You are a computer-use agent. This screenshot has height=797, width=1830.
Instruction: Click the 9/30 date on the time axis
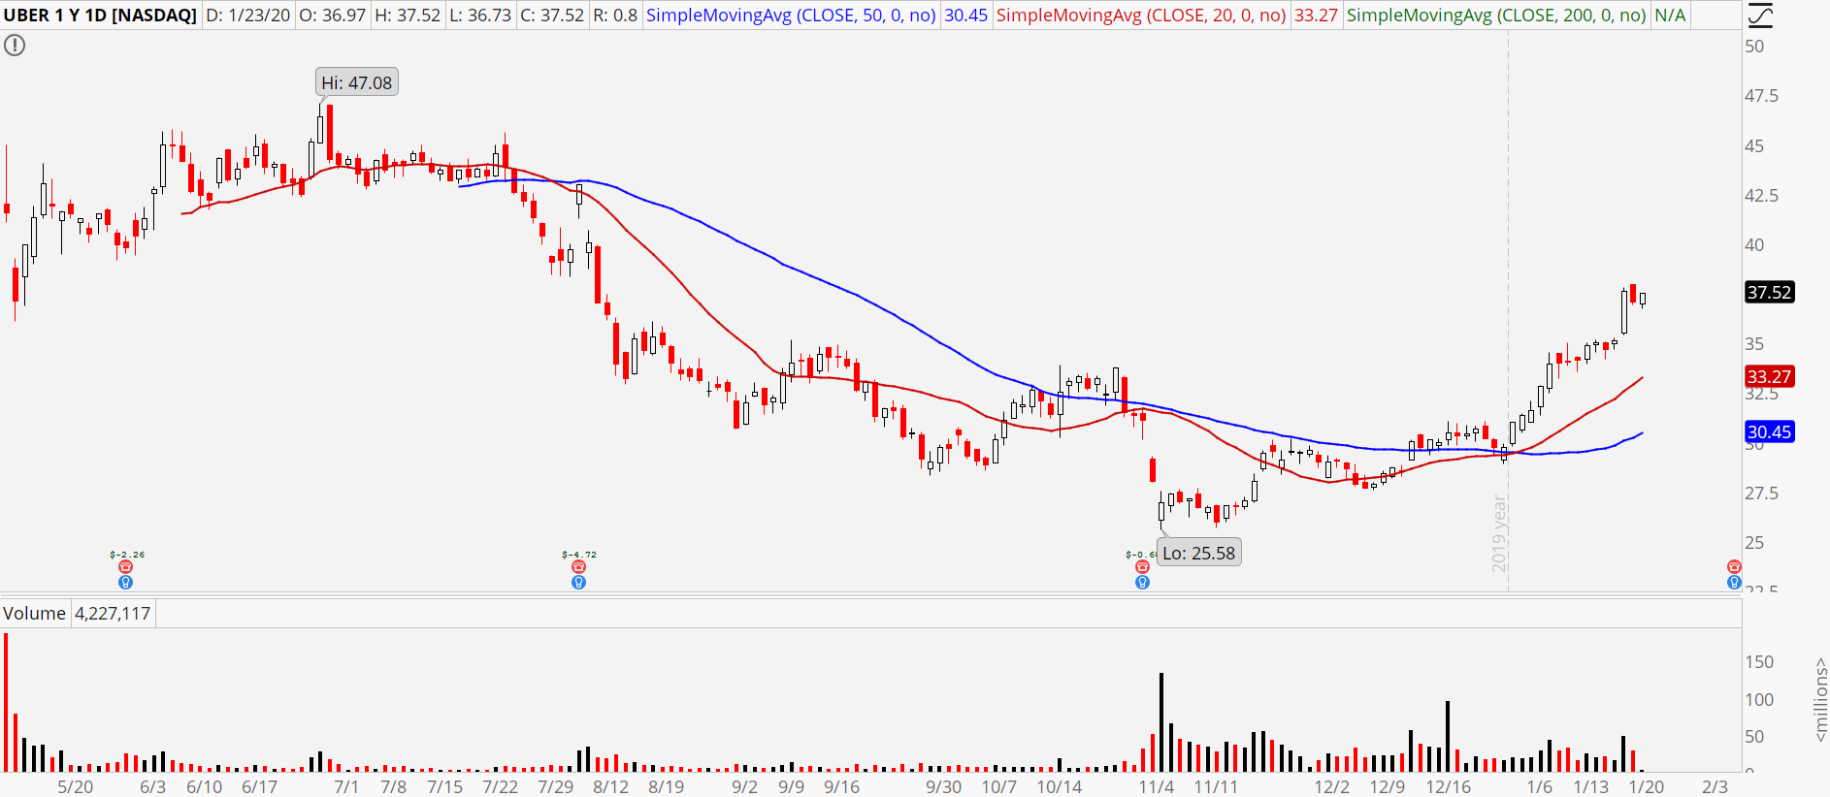944,787
